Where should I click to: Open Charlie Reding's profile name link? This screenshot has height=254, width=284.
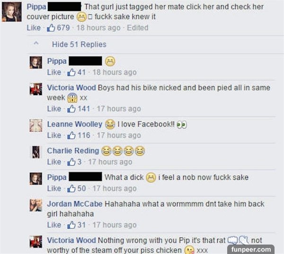click(73, 150)
